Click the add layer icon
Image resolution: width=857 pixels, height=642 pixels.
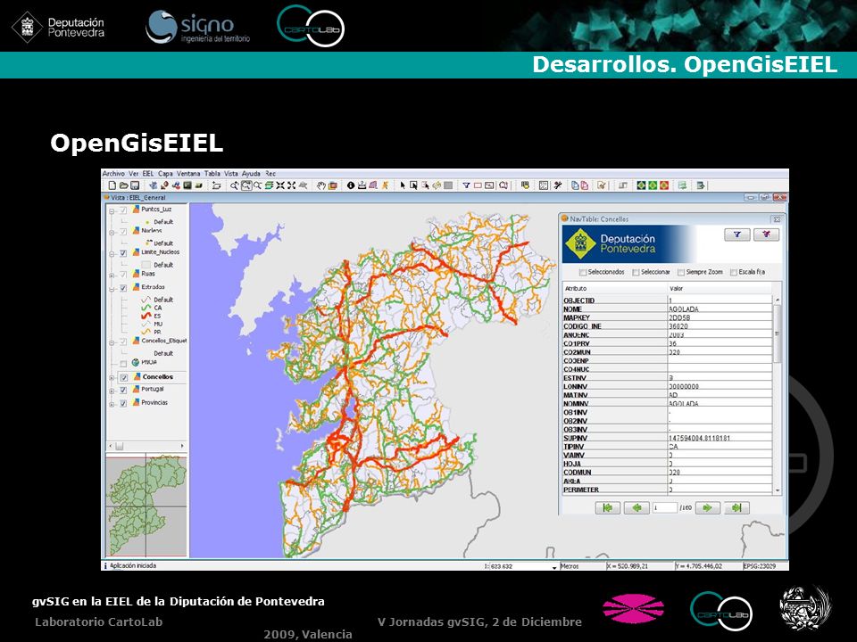tap(216, 185)
